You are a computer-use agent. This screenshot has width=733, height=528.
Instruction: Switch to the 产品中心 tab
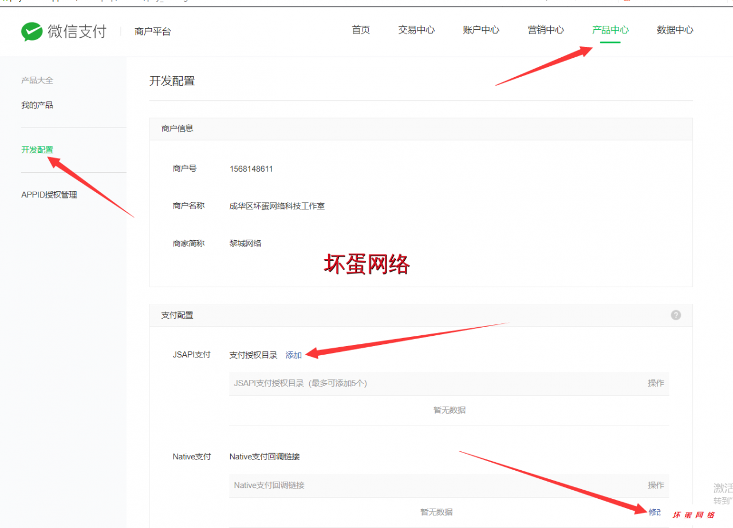pyautogui.click(x=610, y=30)
